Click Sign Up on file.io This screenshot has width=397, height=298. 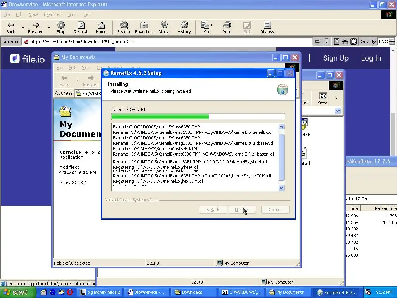pyautogui.click(x=336, y=58)
